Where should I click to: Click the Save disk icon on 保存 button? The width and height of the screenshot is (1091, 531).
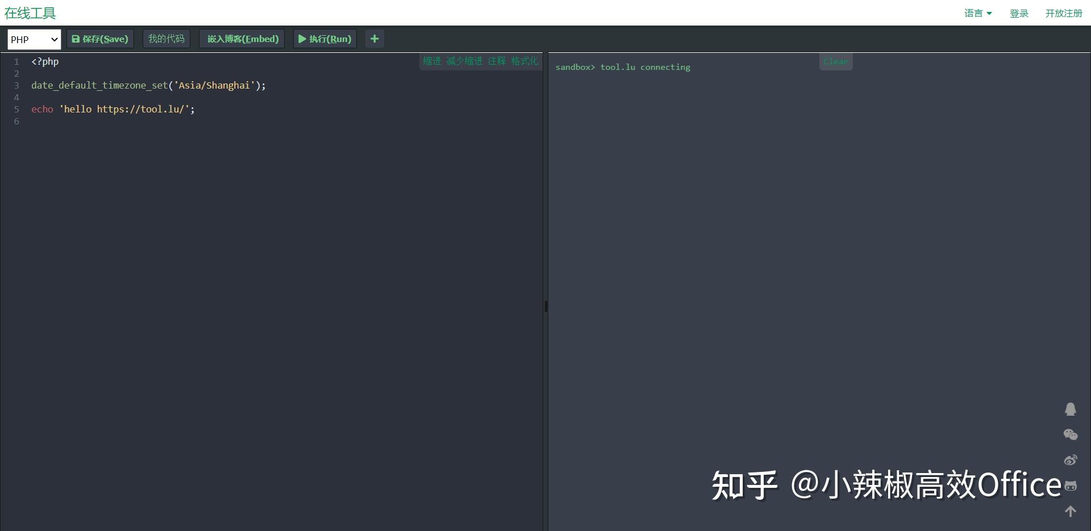[x=77, y=39]
